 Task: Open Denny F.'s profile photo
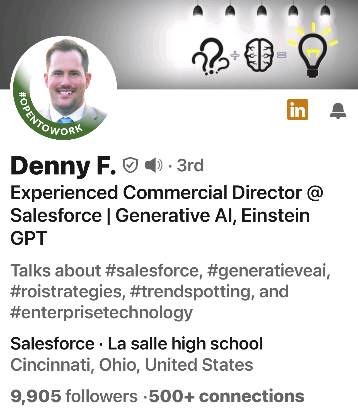click(x=66, y=81)
